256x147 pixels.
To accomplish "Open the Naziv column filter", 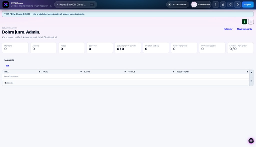I will pos(81,72).
